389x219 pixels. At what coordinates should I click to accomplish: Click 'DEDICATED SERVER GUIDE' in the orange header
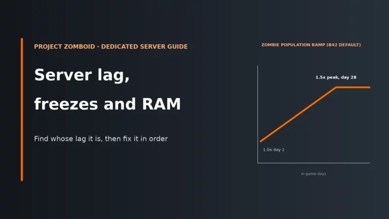point(144,47)
